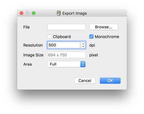The height and width of the screenshot is (114, 144).
Task: Cancel the image export
Action: [x=85, y=81]
